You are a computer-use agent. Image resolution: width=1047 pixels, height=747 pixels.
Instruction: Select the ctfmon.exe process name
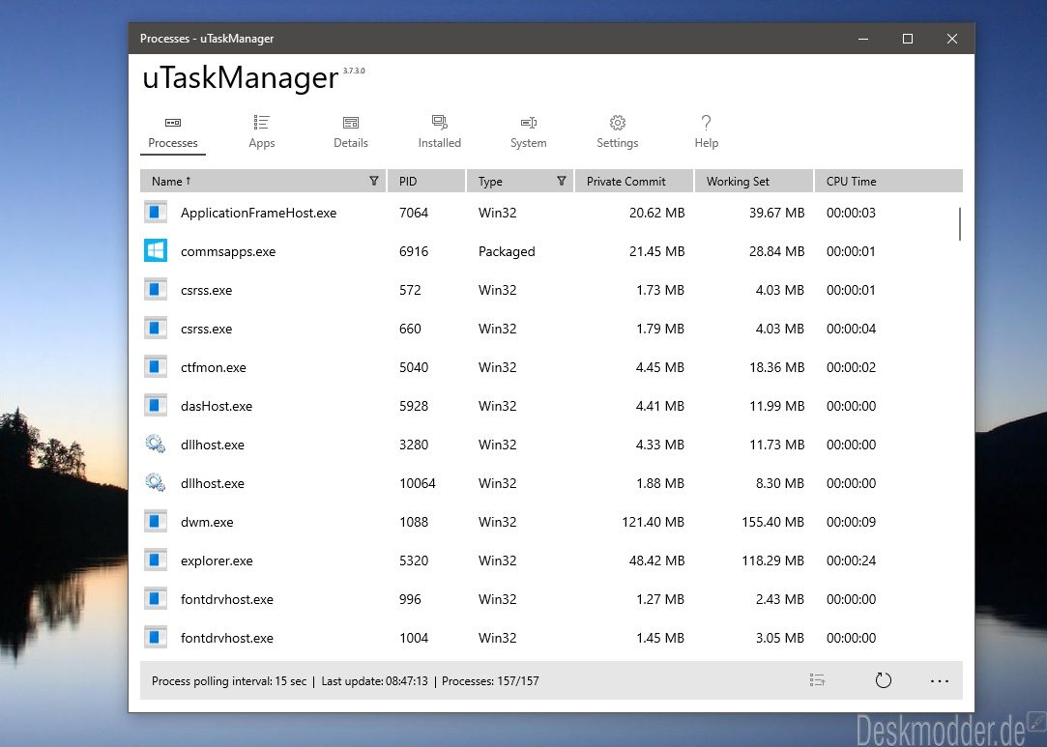coord(213,367)
